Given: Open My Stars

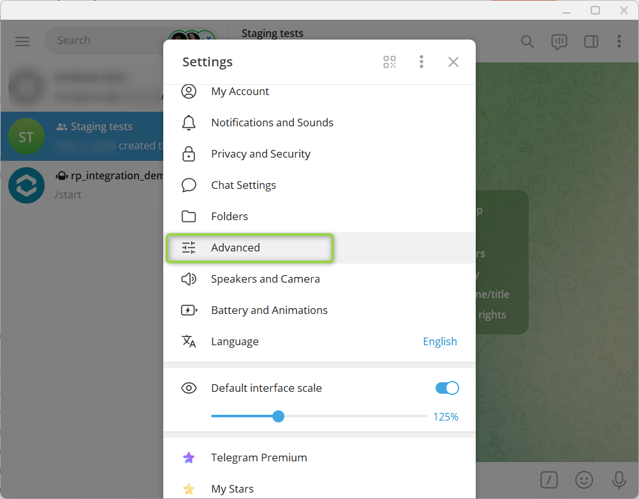Looking at the screenshot, I should pos(232,489).
